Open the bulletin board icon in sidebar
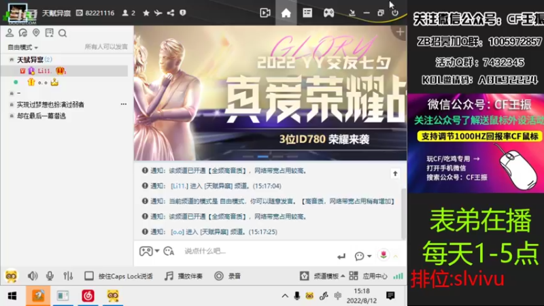The width and height of the screenshot is (544, 306). 49,33
